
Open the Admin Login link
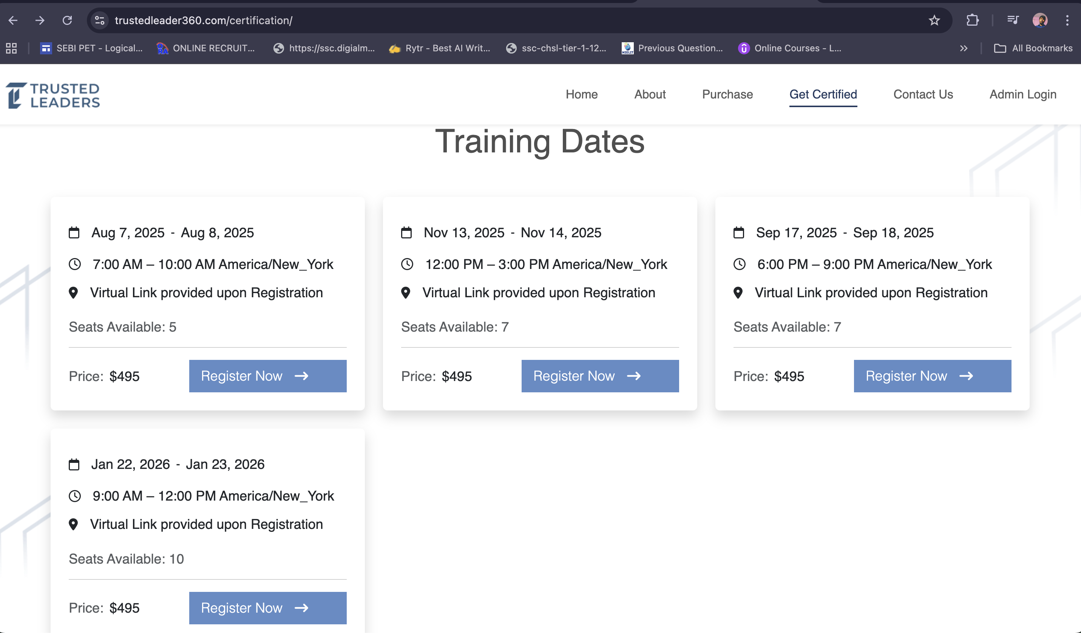tap(1022, 94)
